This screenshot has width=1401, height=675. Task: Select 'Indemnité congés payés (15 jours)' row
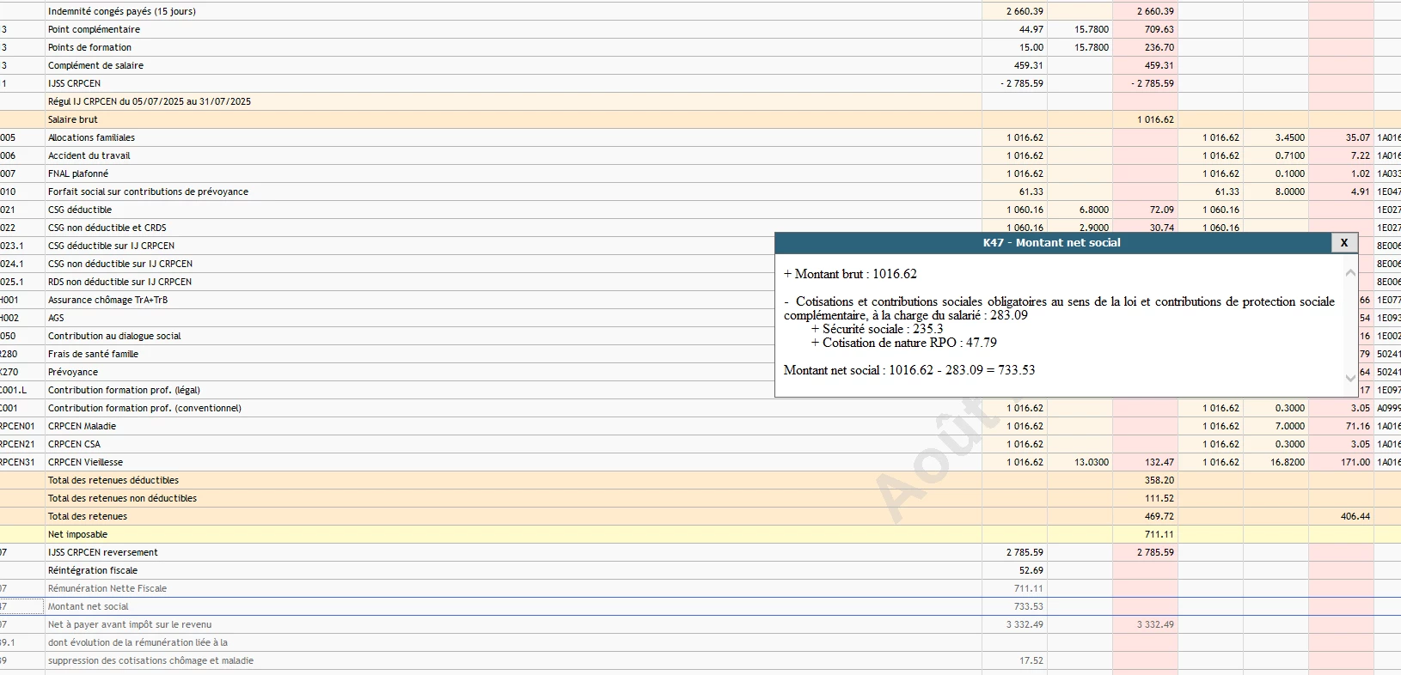122,11
